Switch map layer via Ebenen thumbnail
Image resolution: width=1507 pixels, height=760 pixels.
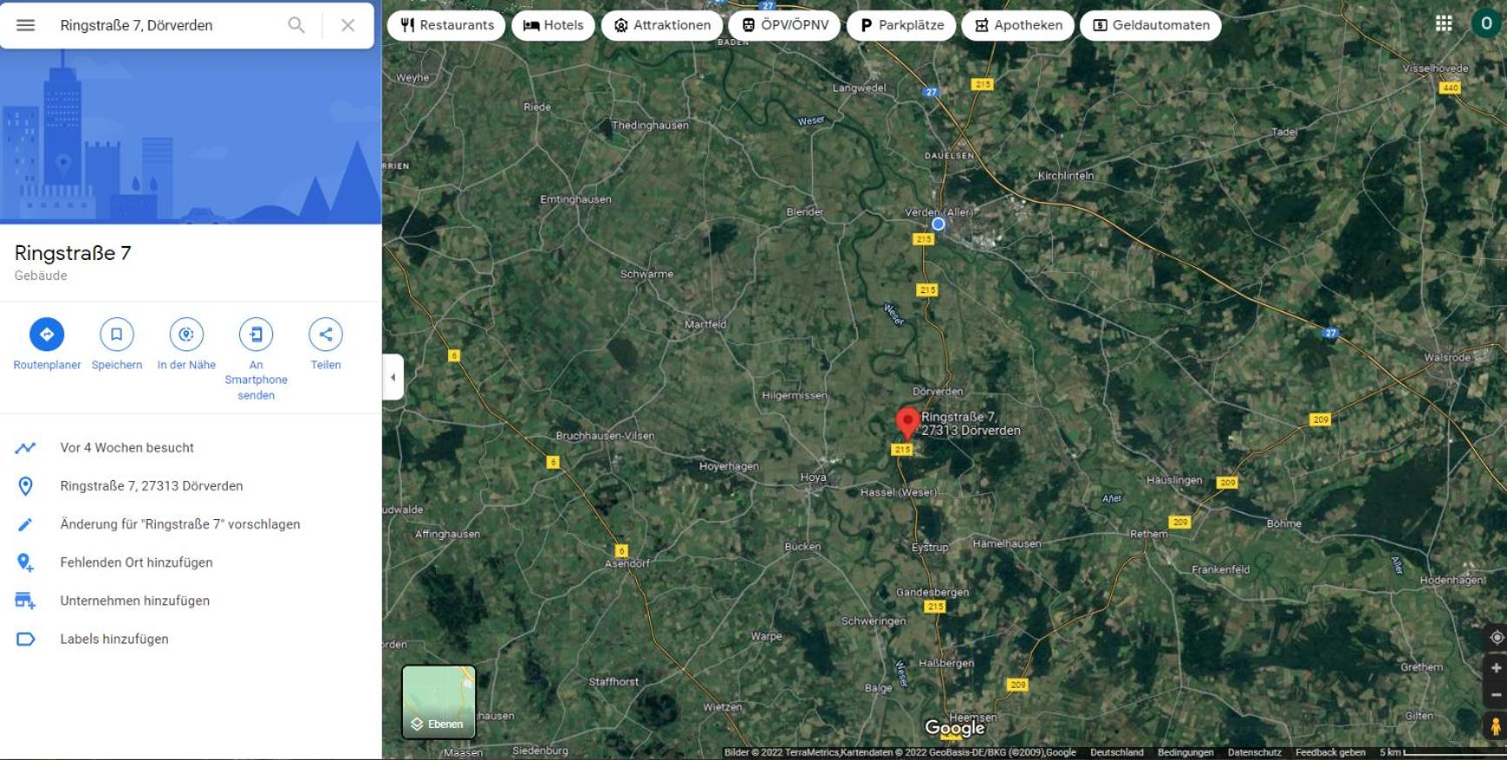(439, 702)
